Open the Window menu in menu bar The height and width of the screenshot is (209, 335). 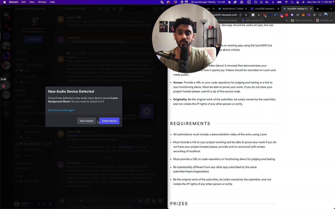(x=42, y=2)
